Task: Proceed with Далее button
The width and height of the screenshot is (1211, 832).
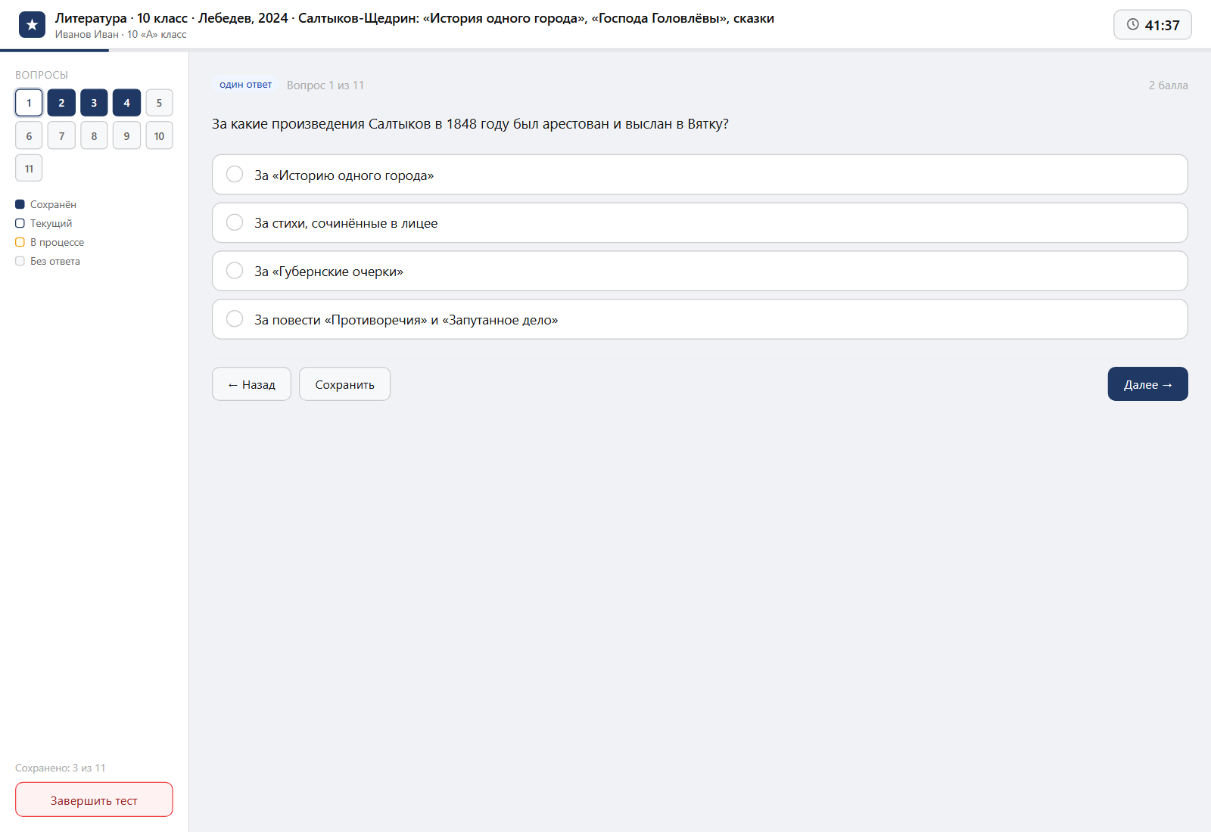Action: point(1147,384)
